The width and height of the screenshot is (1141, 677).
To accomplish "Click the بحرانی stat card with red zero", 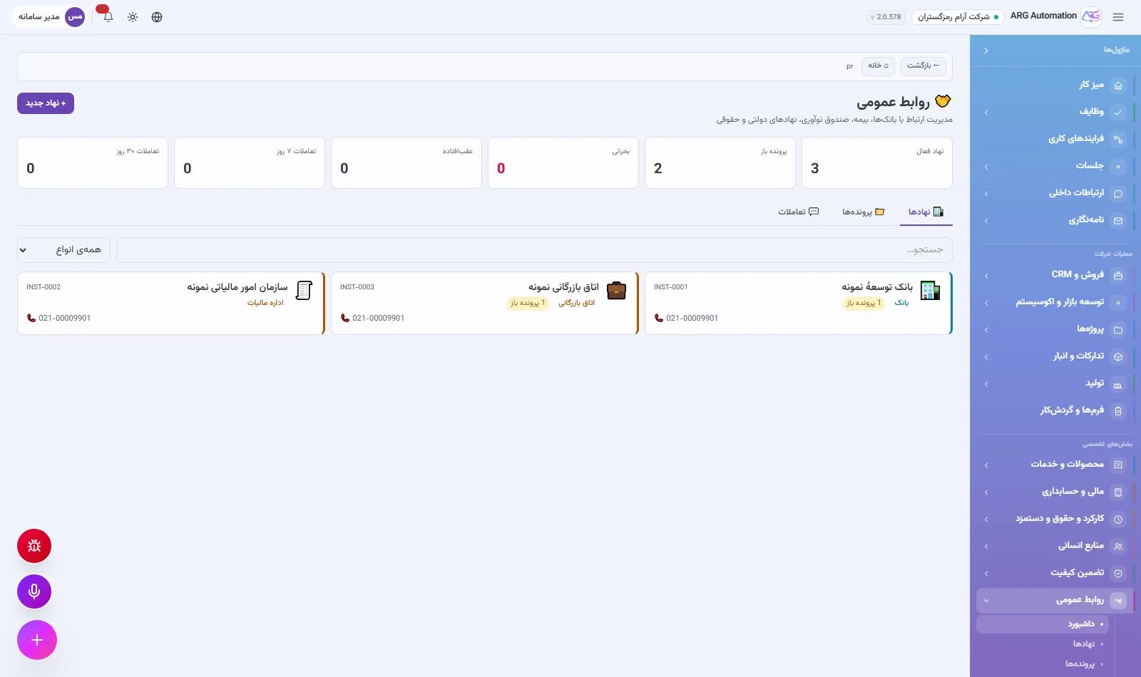I will [563, 162].
